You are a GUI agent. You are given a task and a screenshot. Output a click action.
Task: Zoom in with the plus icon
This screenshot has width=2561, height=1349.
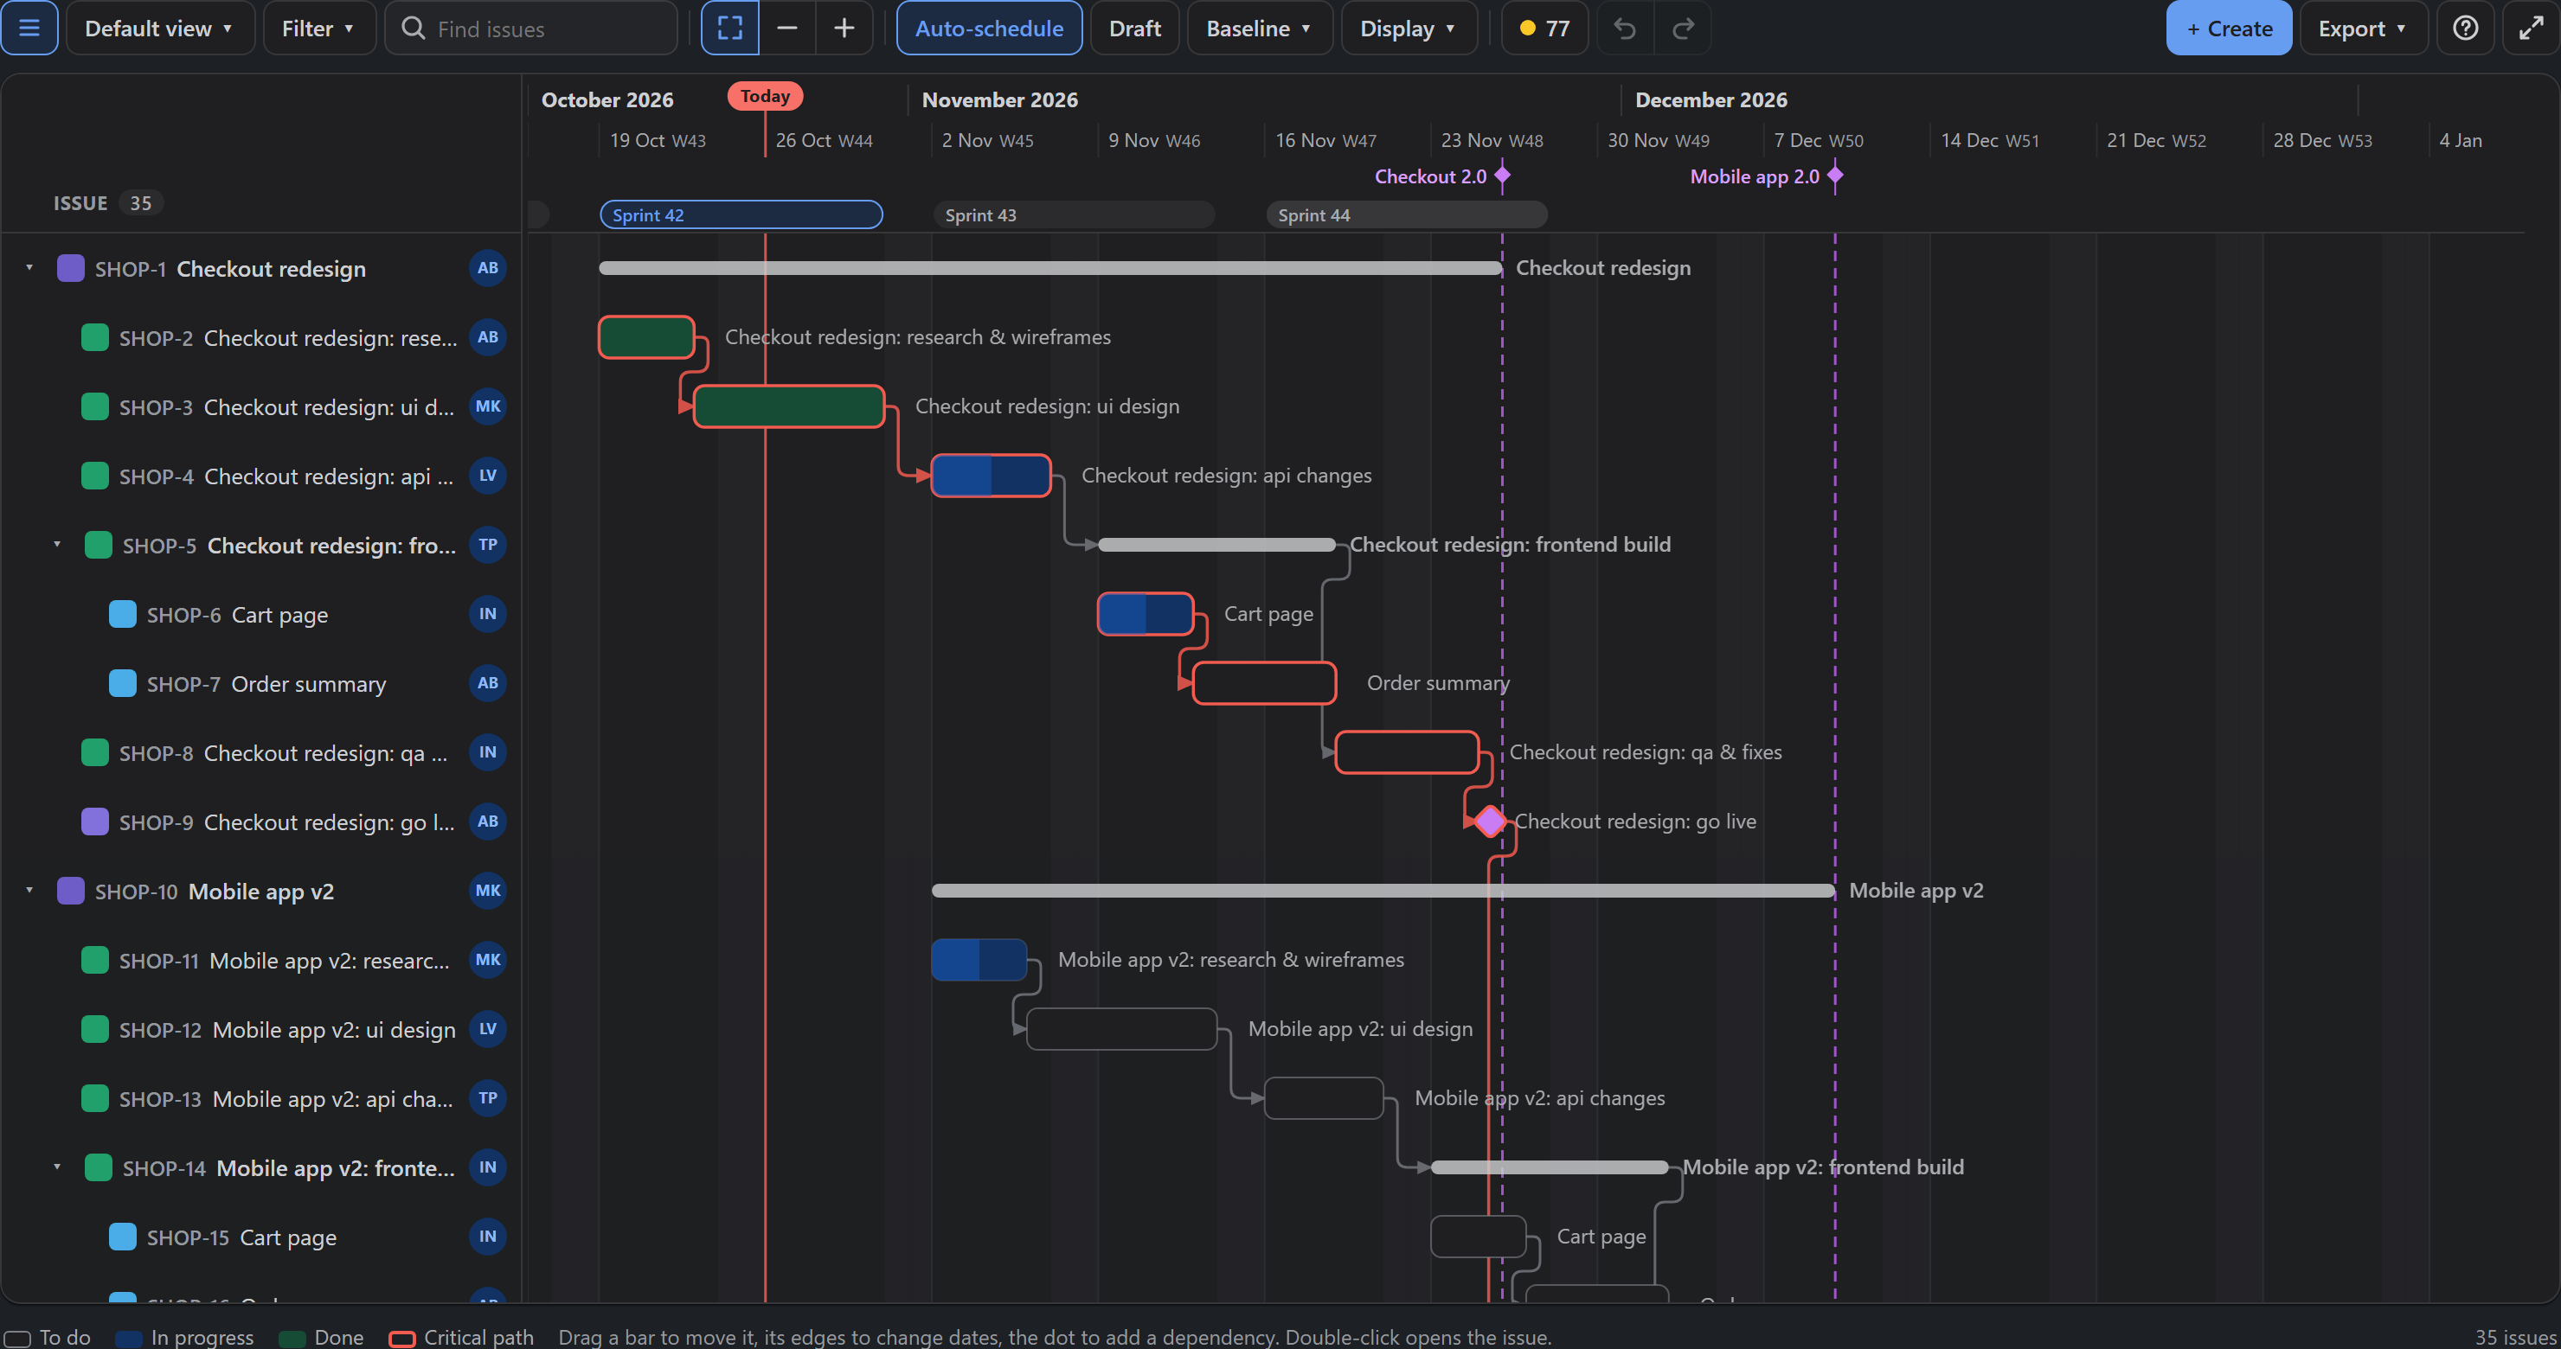point(844,28)
